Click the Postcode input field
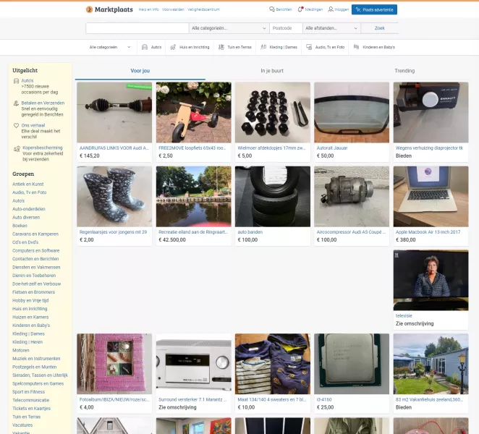 tap(286, 28)
